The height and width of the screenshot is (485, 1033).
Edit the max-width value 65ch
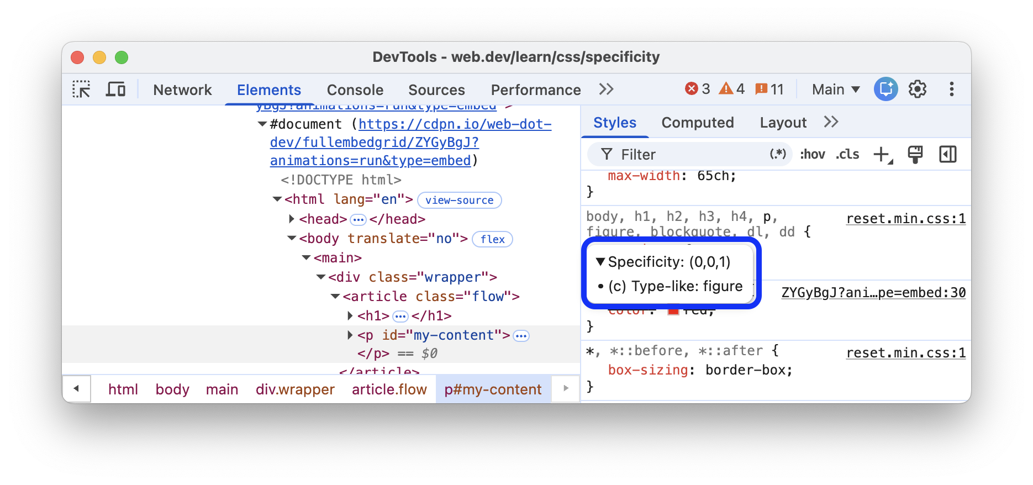[713, 176]
